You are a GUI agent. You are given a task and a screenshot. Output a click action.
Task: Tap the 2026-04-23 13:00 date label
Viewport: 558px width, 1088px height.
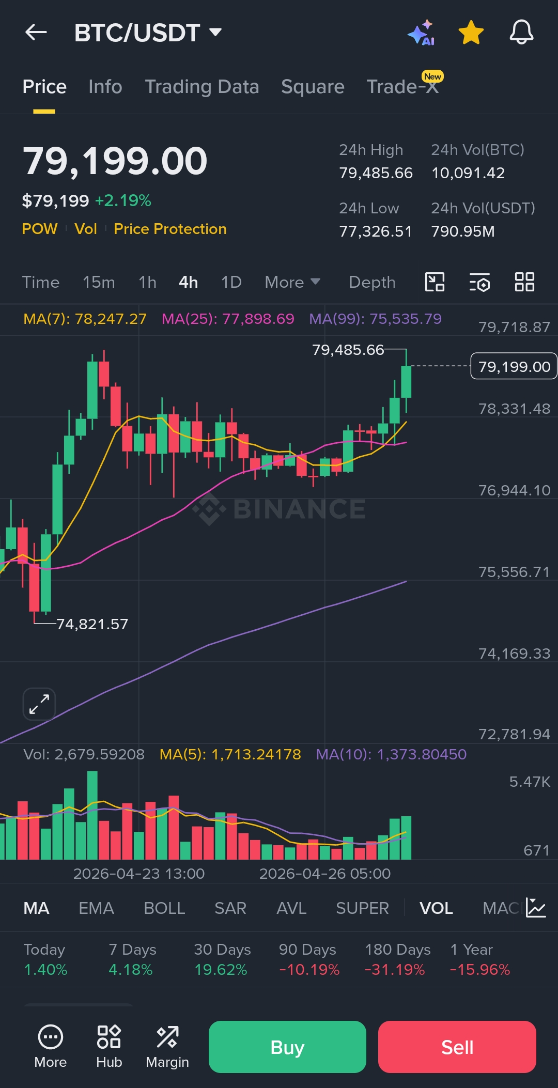(139, 874)
